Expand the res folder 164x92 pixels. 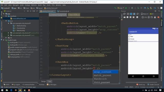pyautogui.click(x=6, y=38)
